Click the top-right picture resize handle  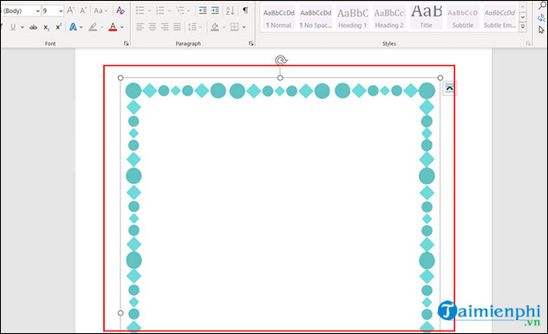pos(440,77)
